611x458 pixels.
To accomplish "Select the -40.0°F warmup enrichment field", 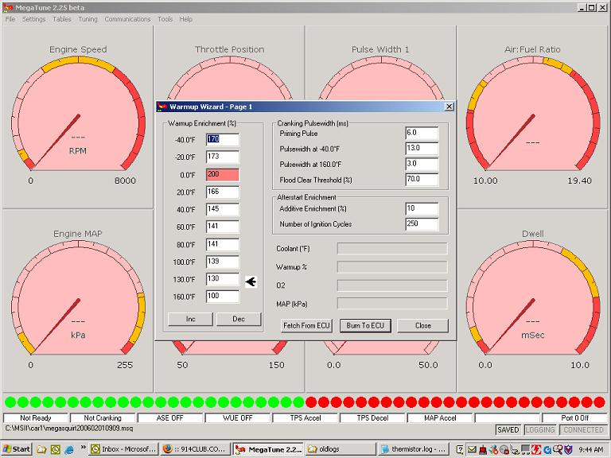I will [x=223, y=139].
